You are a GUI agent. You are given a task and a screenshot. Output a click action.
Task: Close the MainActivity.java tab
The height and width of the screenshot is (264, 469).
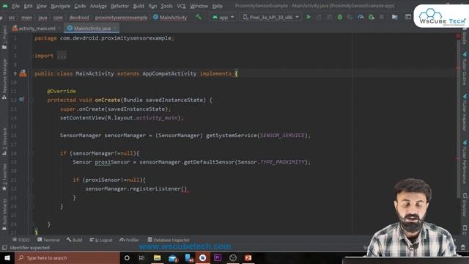pos(115,29)
